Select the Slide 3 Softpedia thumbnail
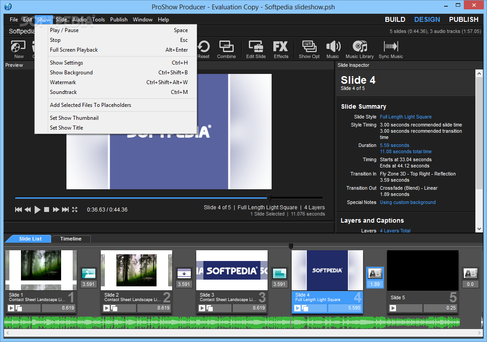487x342 pixels. pos(232,270)
